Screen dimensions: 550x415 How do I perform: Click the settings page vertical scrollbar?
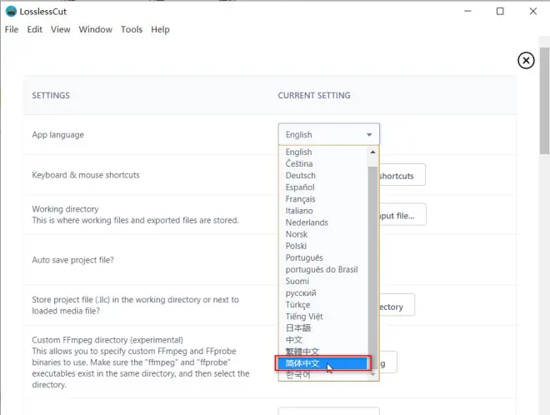[544, 101]
